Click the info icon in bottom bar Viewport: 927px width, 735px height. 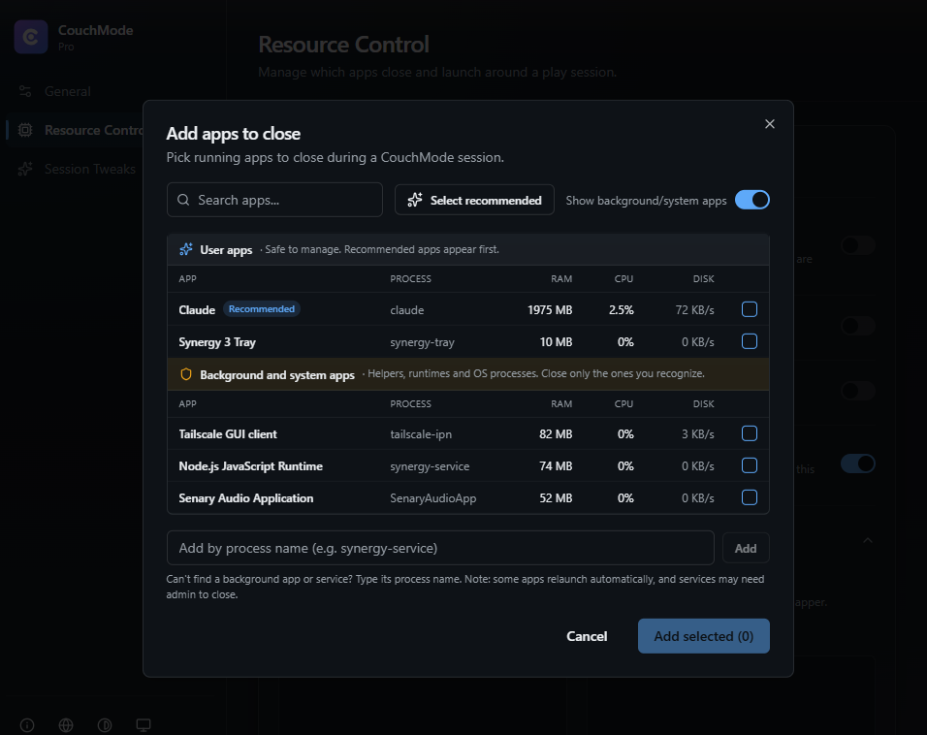tap(27, 725)
